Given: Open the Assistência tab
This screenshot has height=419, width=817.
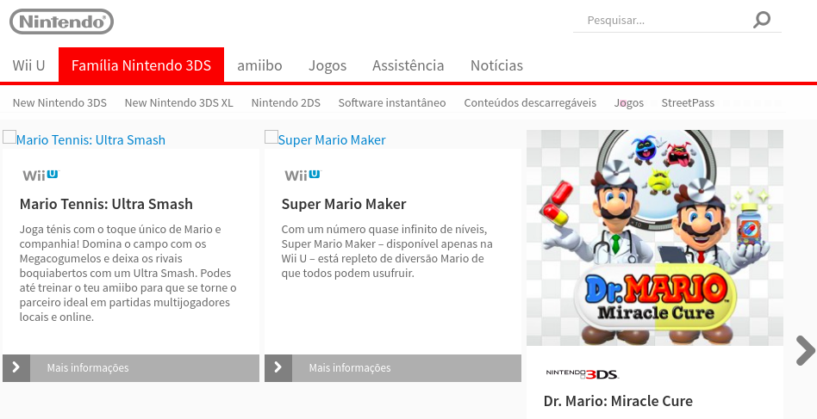Looking at the screenshot, I should tap(408, 65).
